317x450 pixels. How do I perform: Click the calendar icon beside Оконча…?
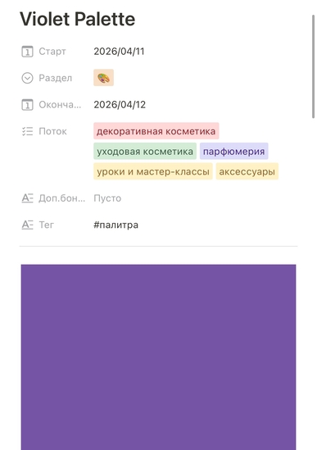(27, 105)
